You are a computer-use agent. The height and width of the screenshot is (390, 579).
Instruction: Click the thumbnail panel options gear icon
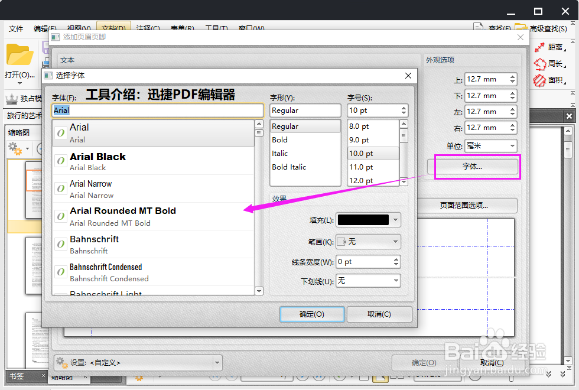pyautogui.click(x=15, y=148)
